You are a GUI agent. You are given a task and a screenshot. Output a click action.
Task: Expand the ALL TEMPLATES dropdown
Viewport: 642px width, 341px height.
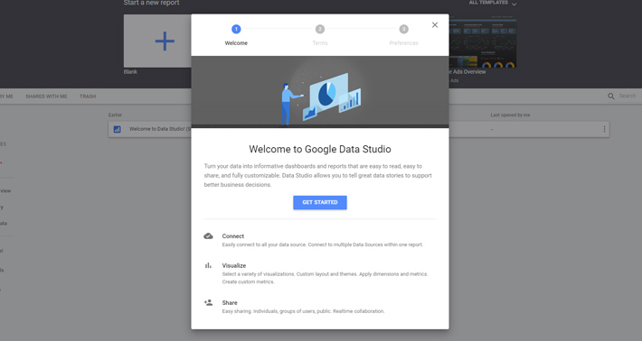coord(493,3)
